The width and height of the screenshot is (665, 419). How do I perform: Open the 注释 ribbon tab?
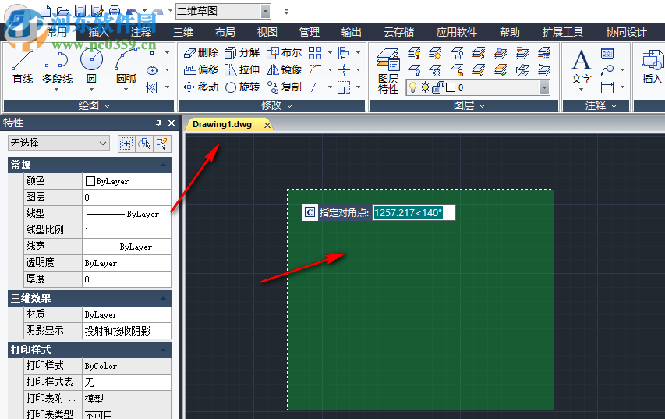[x=141, y=32]
